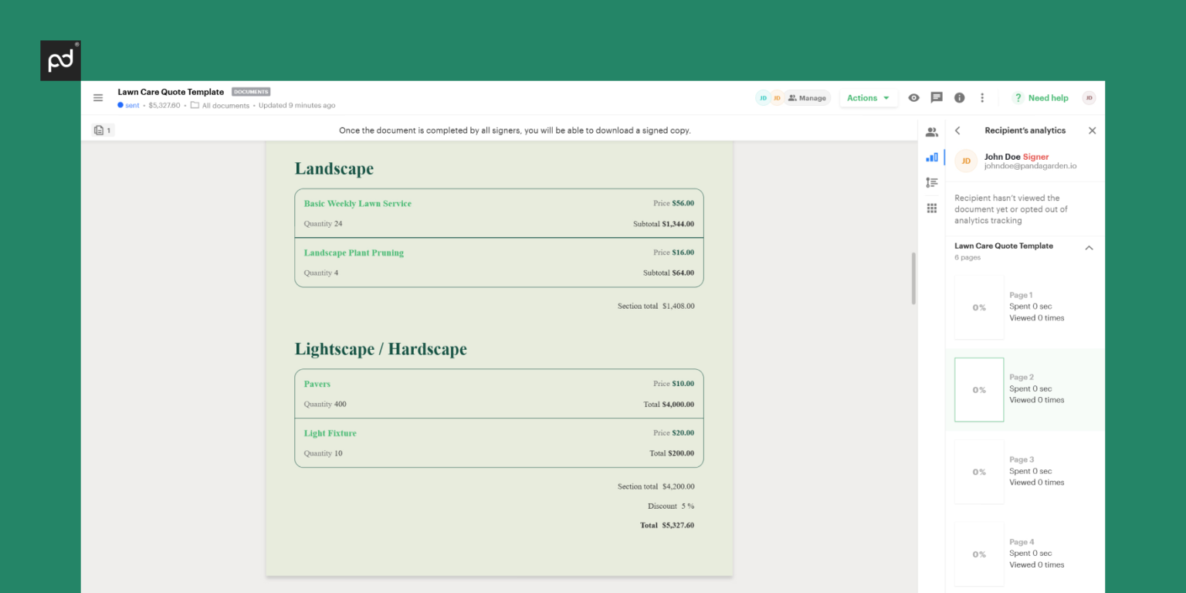
Task: Toggle document preview eye icon
Action: [913, 98]
